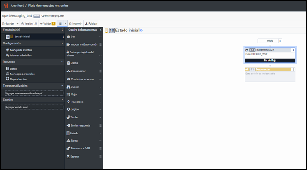This screenshot has height=170, width=307.
Task: Click the OpenMessaging_test flow name
Action: click(x=17, y=15)
